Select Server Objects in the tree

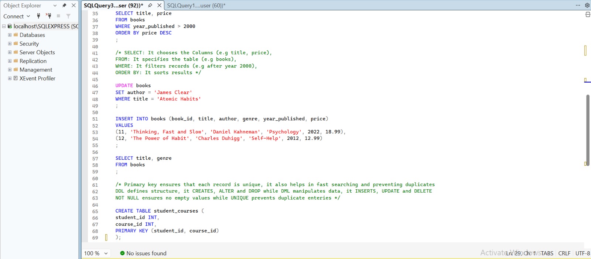[x=37, y=52]
